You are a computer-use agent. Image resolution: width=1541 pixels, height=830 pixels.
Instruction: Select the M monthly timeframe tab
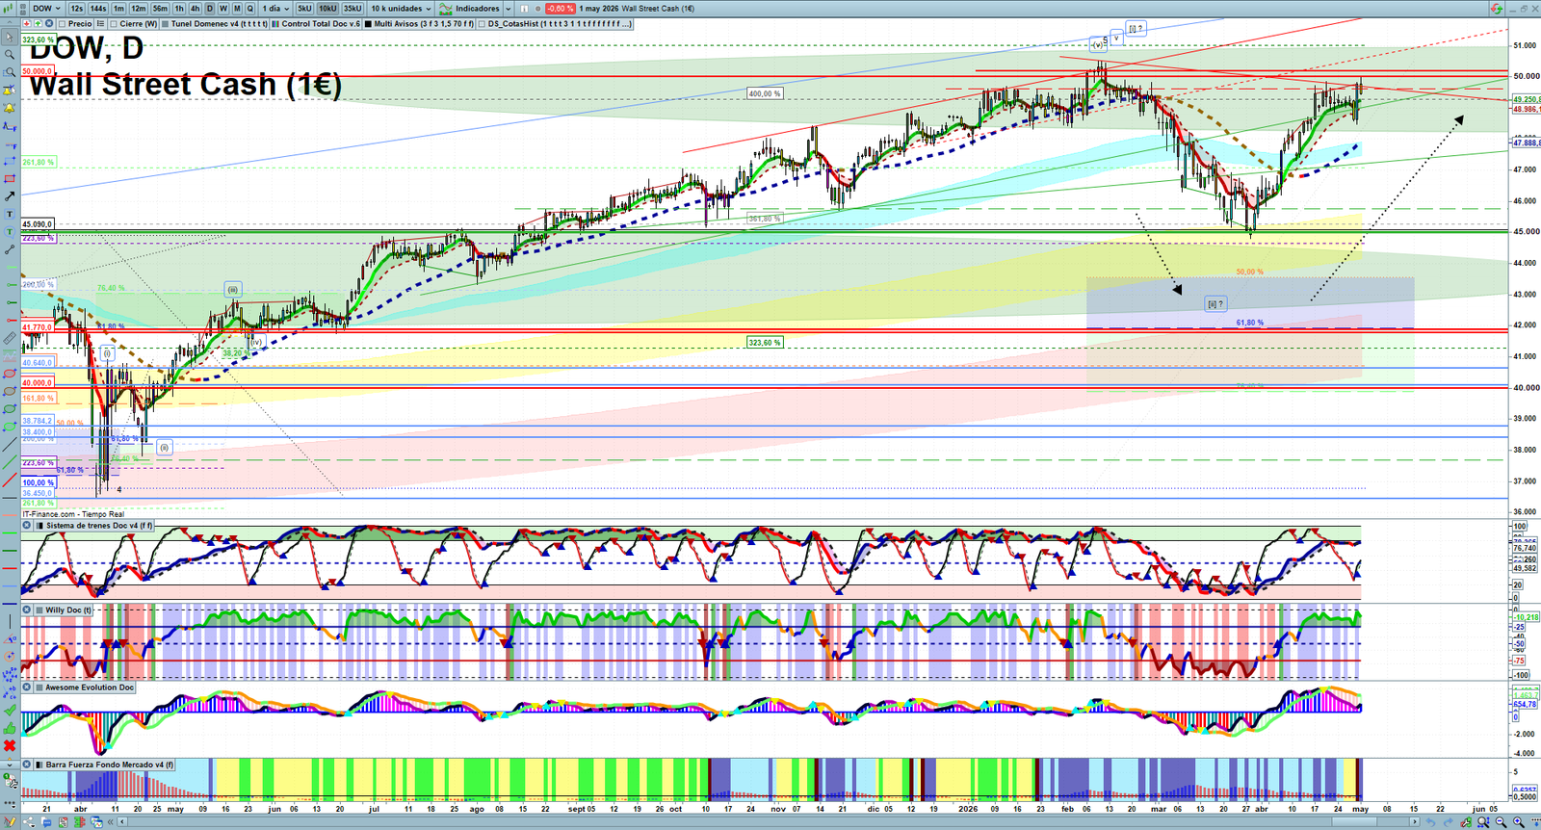[237, 8]
